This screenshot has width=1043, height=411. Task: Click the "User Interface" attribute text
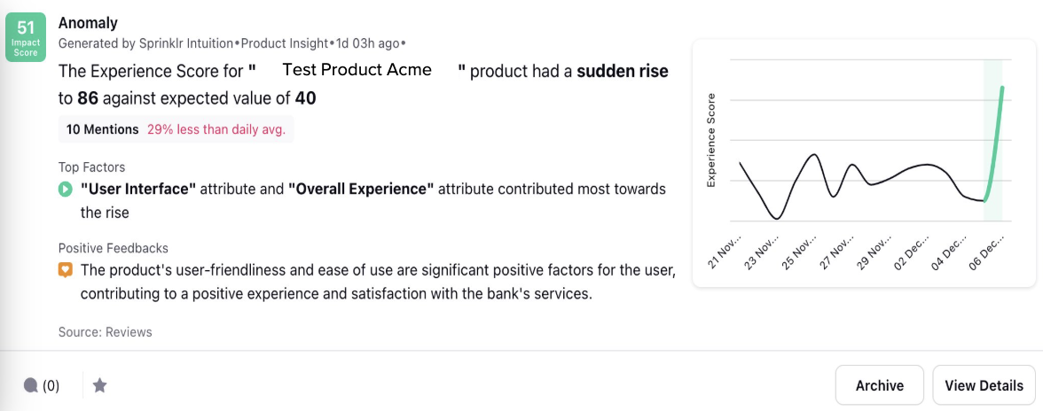(138, 190)
